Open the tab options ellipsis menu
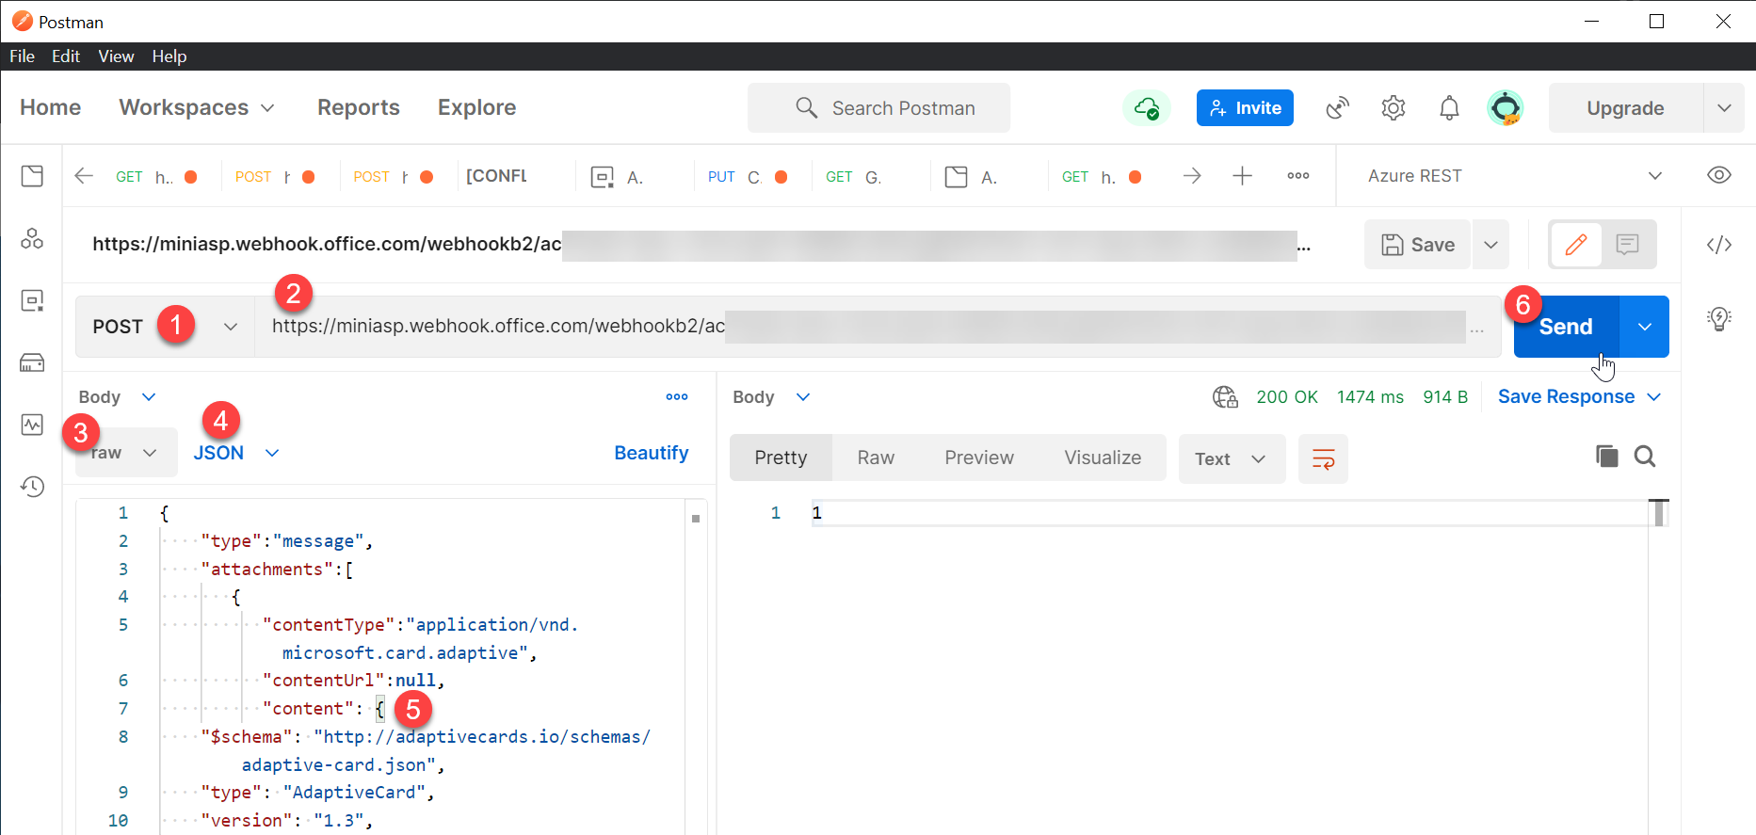 tap(1298, 176)
